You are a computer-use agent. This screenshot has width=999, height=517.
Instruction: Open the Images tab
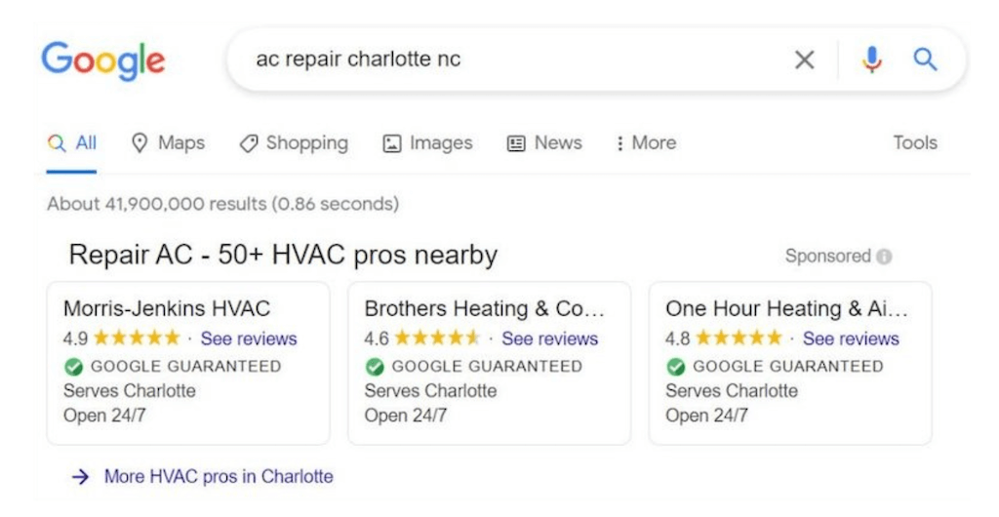point(427,143)
